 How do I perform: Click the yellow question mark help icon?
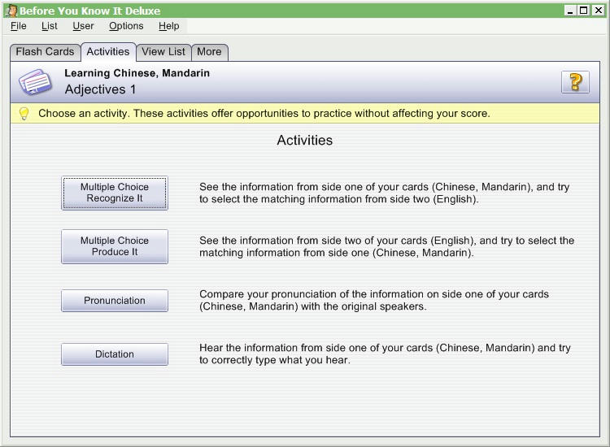(575, 82)
